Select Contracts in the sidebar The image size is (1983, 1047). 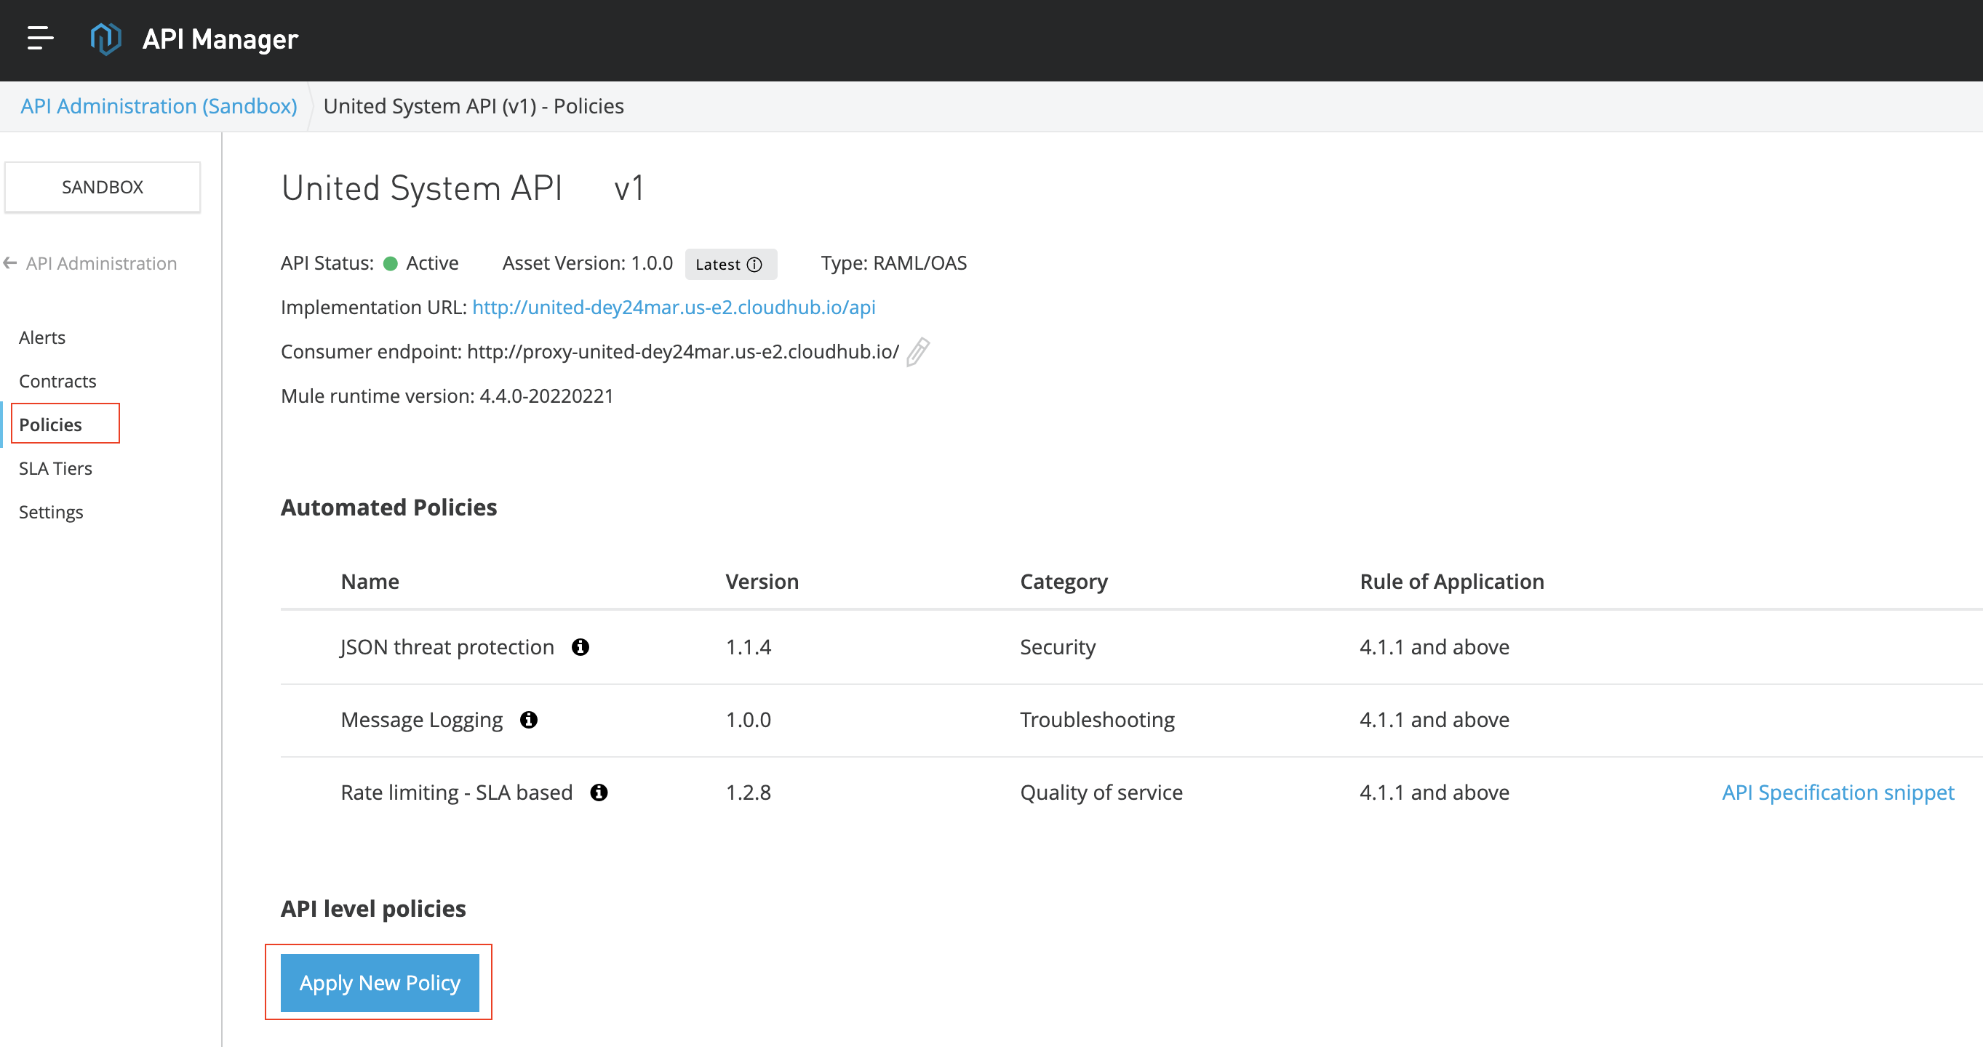57,380
